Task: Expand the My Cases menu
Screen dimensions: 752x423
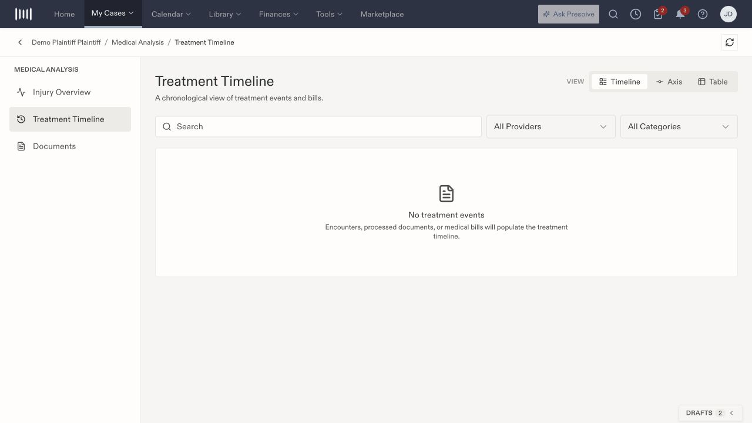Action: (x=113, y=14)
